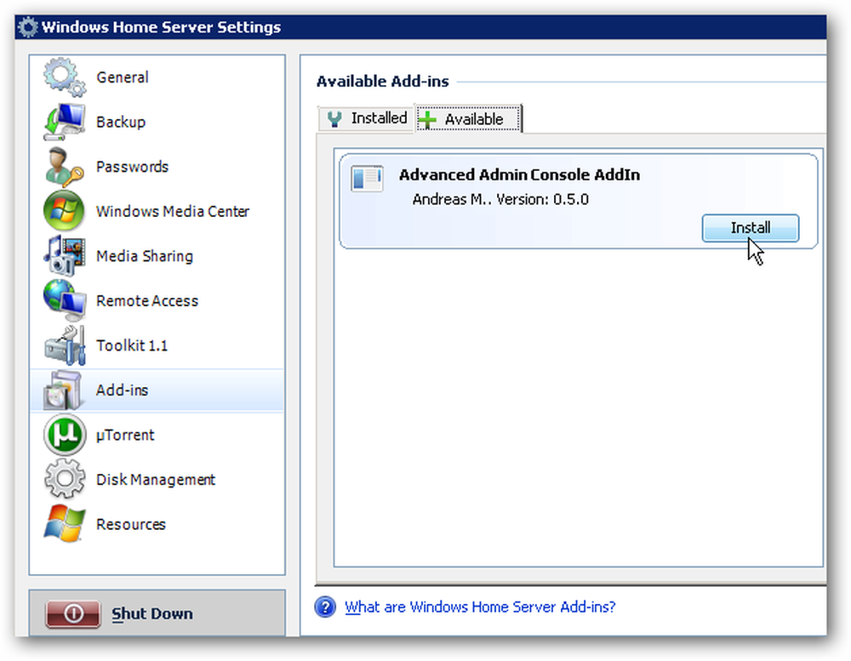Click the Toolkit 1.1 toolbox icon

(x=65, y=345)
